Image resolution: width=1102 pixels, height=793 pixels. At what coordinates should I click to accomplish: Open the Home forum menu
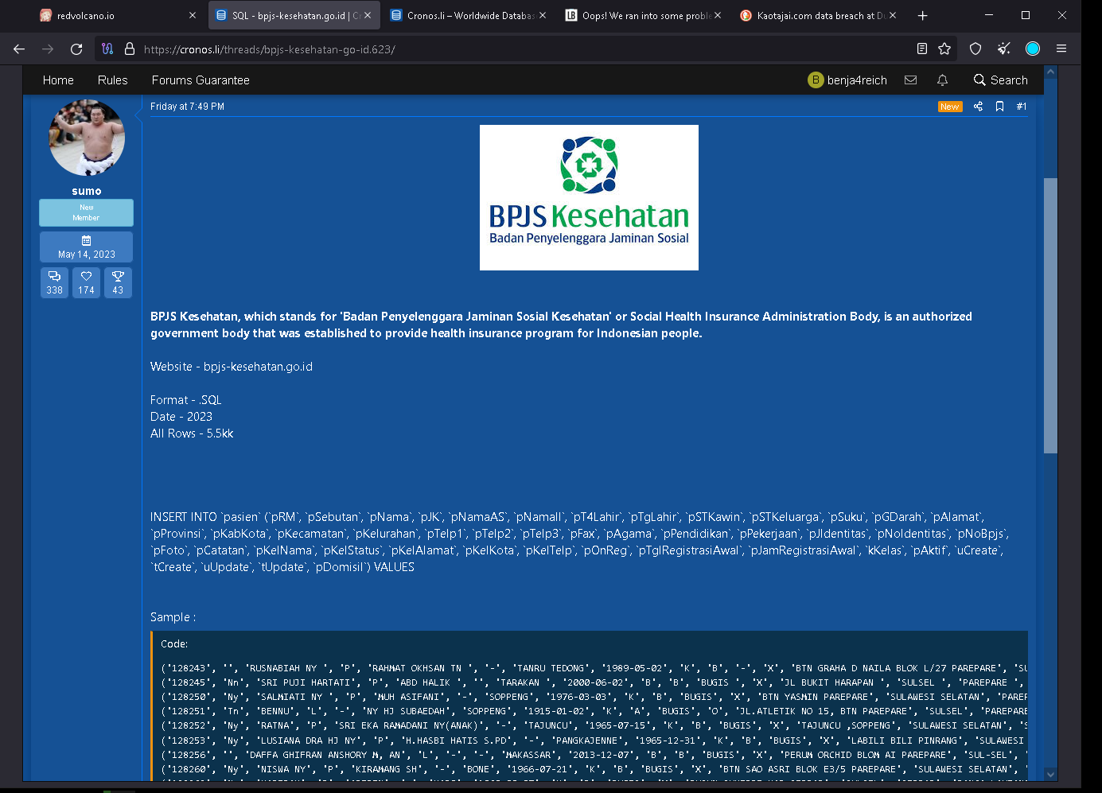tap(58, 80)
